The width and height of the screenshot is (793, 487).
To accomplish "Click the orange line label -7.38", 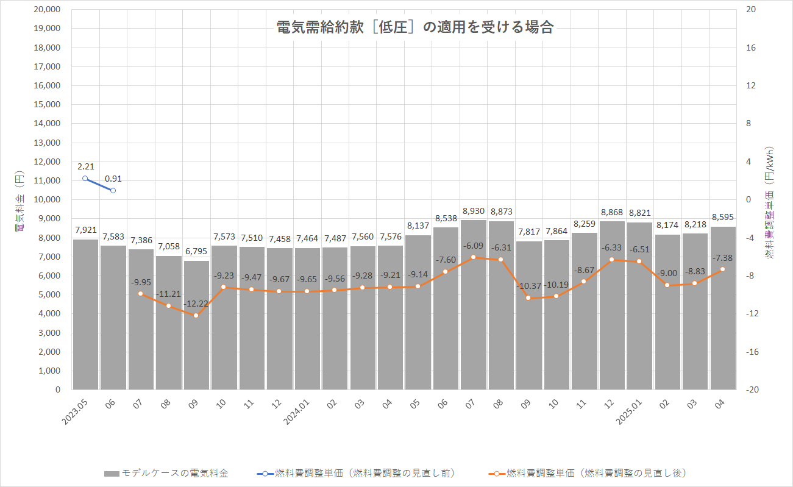I will 723,258.
